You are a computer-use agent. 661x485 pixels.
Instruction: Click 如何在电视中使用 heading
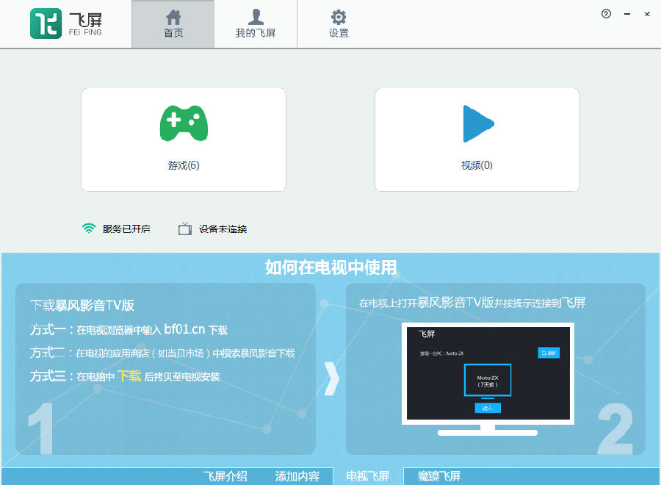point(331,267)
